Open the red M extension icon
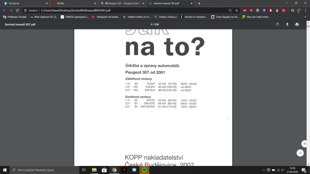The width and height of the screenshot is (310, 174). click(x=251, y=10)
